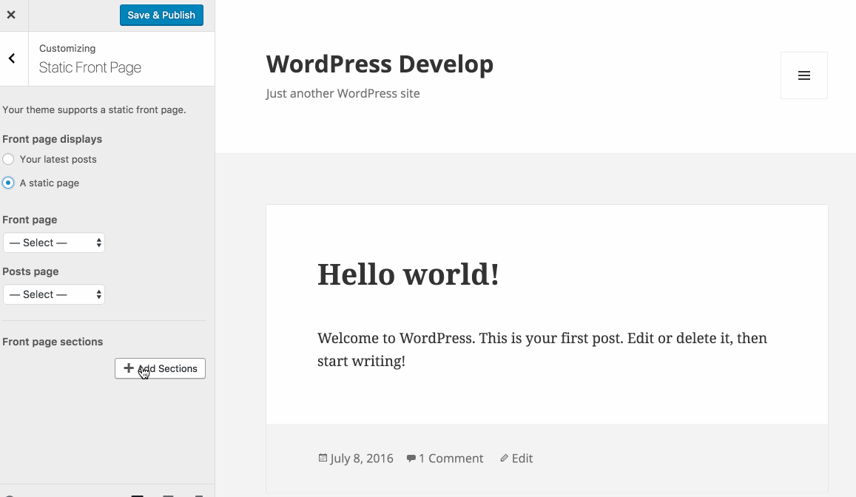Go back using the left chevron arrow

pyautogui.click(x=12, y=58)
